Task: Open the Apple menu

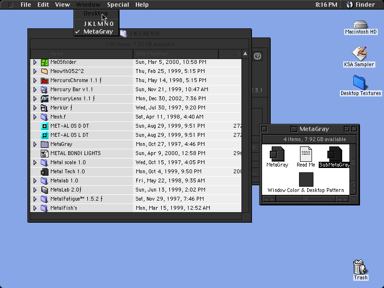Action: [11, 5]
